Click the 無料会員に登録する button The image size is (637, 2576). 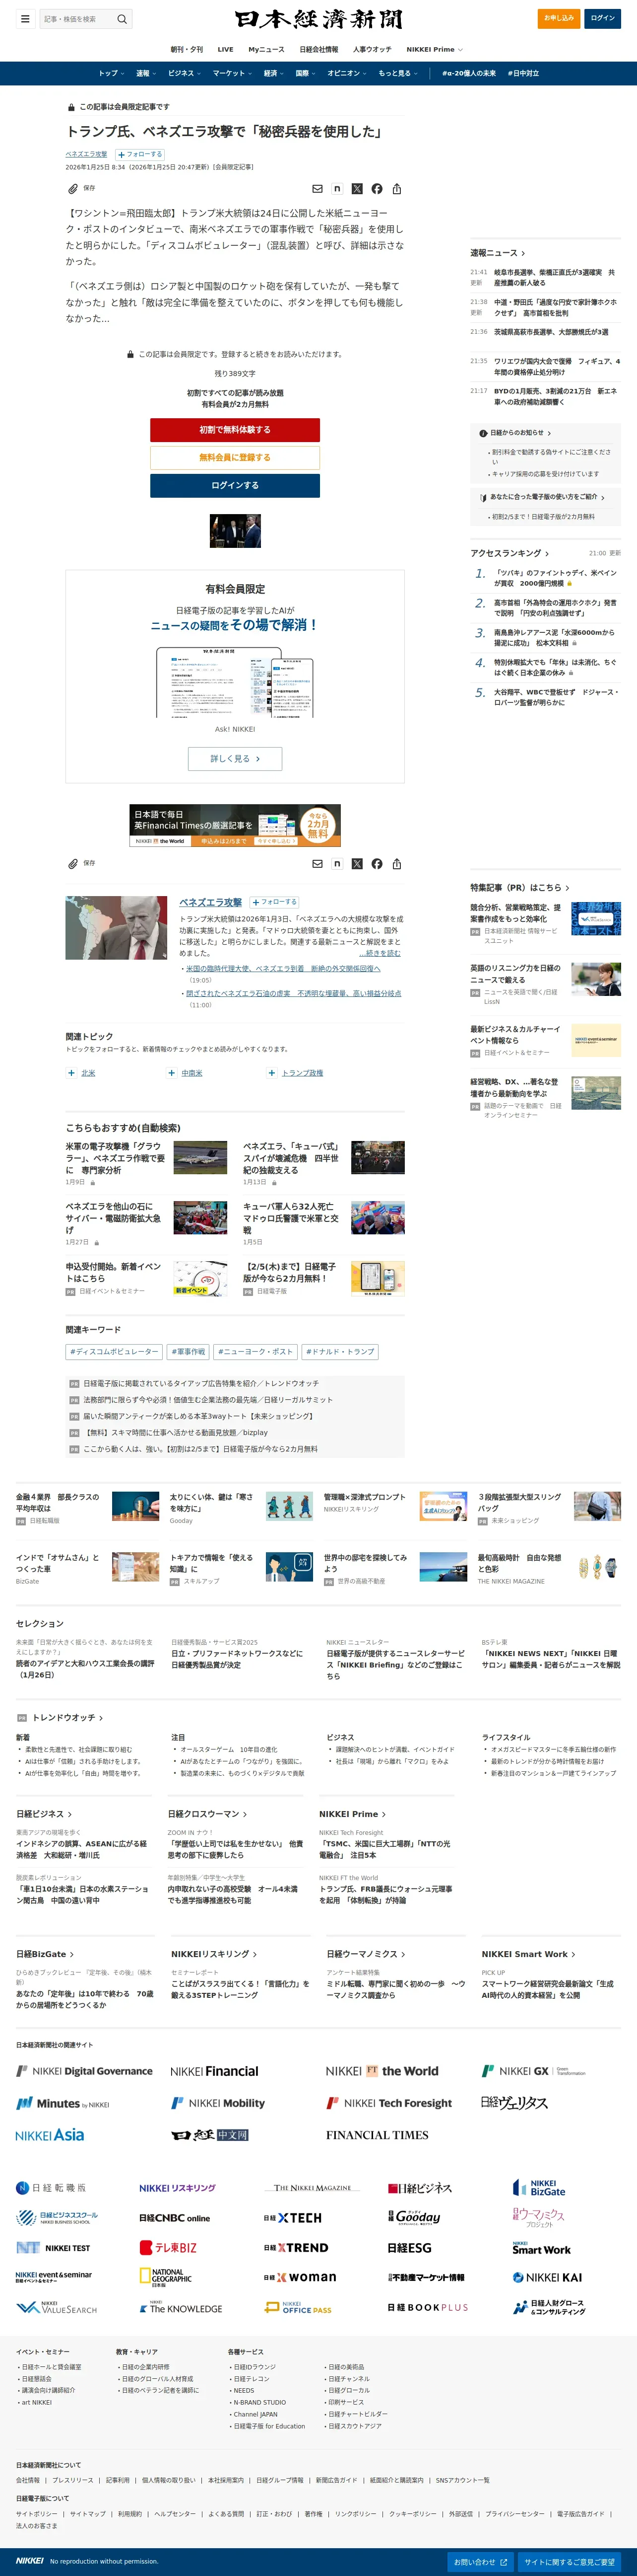[x=235, y=457]
